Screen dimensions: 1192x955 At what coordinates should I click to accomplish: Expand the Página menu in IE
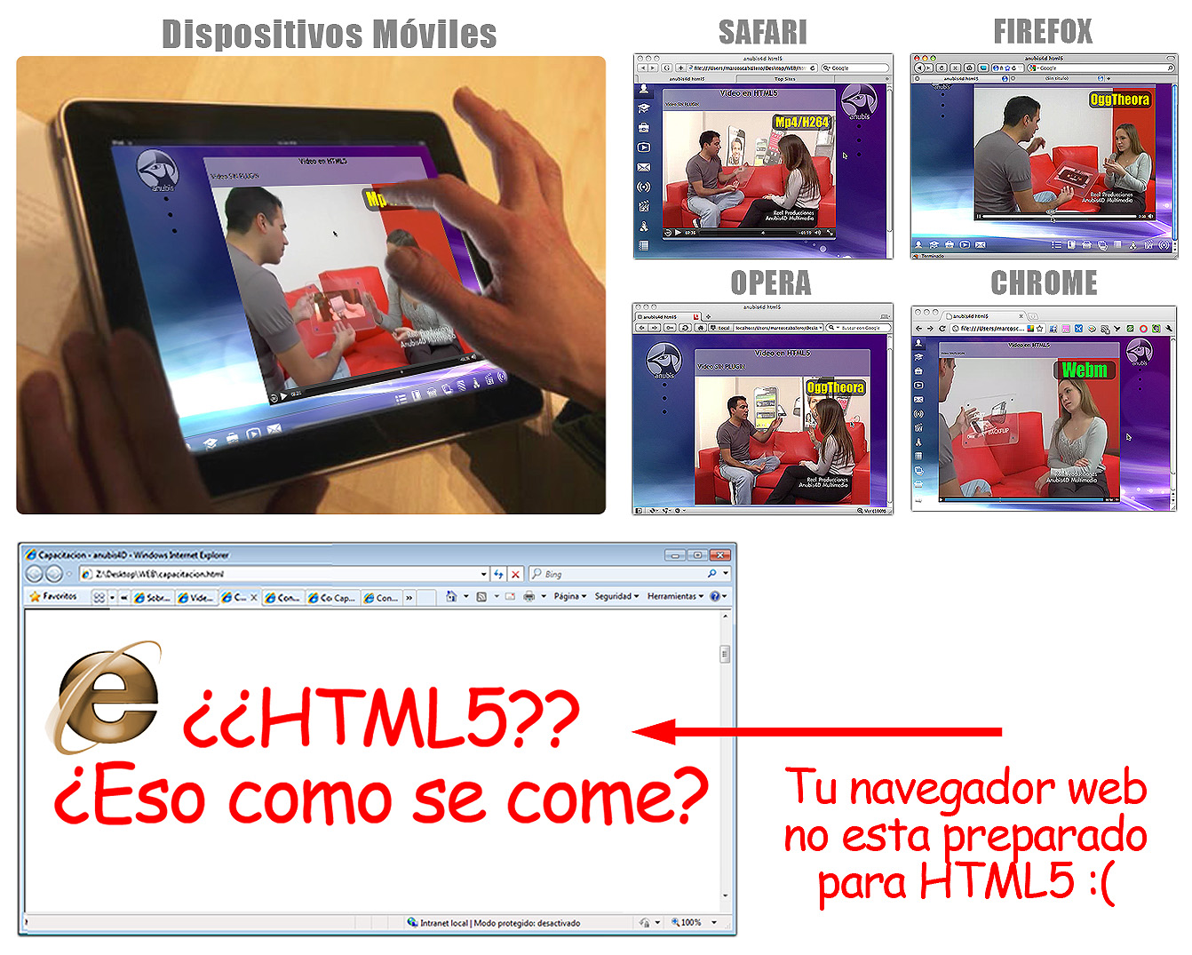click(570, 597)
